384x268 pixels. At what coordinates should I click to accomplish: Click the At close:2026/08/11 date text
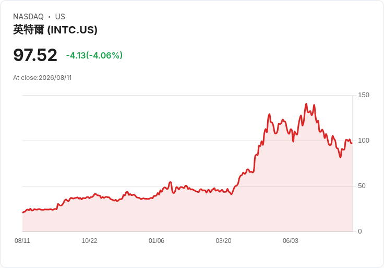tap(42, 78)
